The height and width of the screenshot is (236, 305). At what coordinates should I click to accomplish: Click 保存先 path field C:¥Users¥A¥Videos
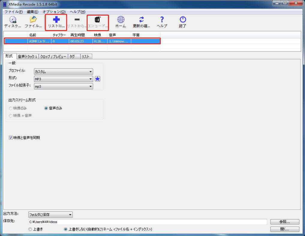pos(148,222)
